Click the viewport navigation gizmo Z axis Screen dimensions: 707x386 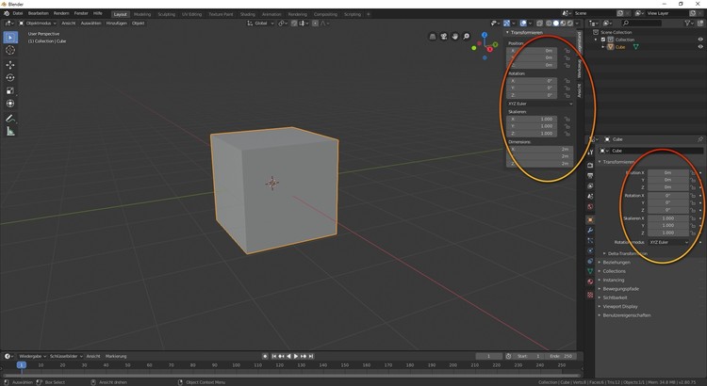click(x=485, y=35)
